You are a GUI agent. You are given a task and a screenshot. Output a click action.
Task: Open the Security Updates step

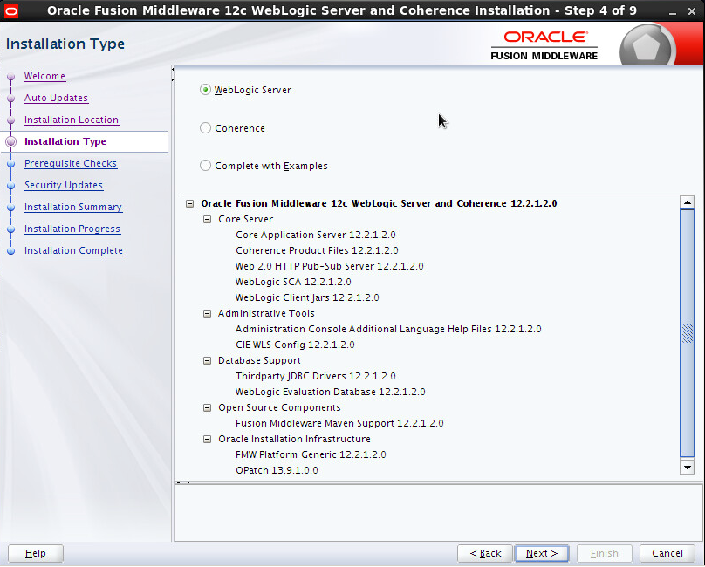click(64, 185)
